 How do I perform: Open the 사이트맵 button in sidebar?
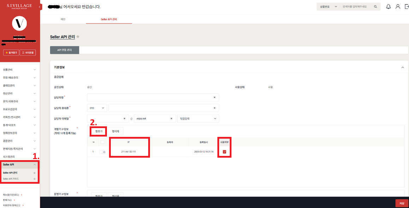coord(28,52)
